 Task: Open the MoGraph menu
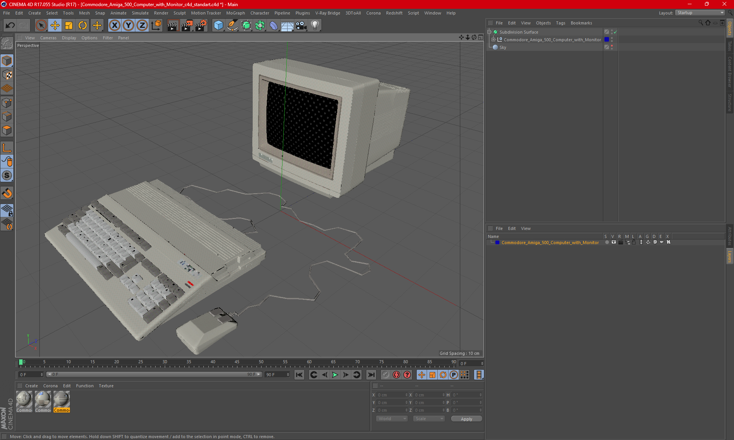coord(235,13)
